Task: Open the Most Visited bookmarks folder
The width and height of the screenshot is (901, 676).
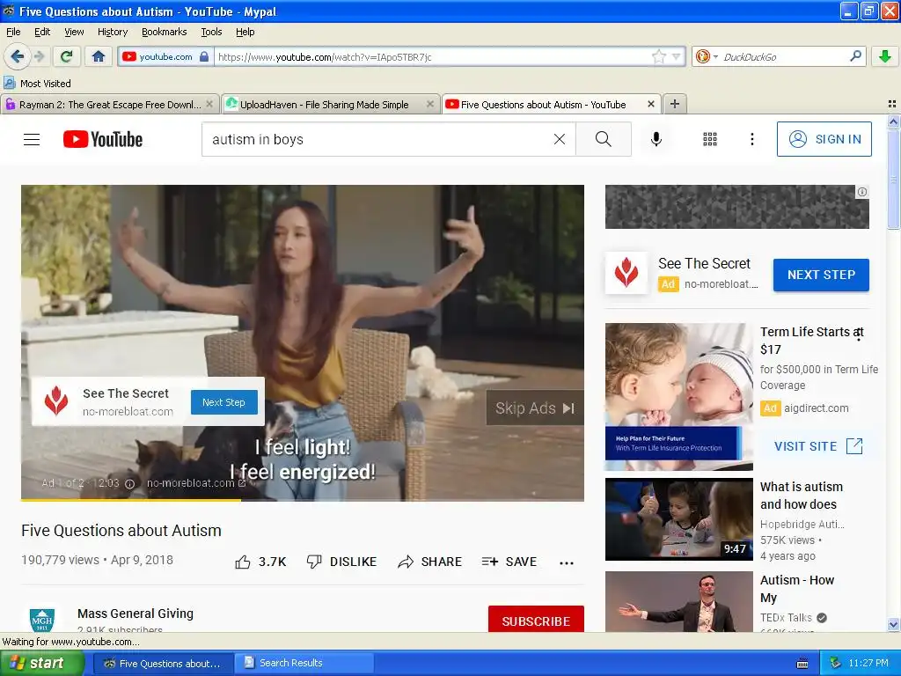Action: (x=37, y=84)
